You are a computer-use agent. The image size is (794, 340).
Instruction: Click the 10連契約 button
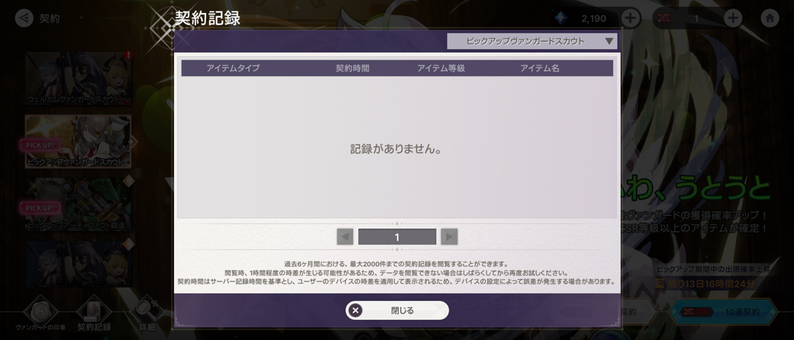click(723, 312)
